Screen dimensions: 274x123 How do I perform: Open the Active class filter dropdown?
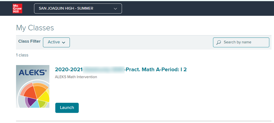click(56, 42)
